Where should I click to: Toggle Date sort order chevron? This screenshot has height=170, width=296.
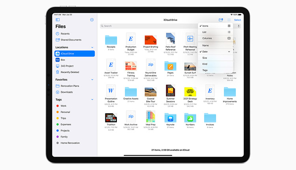(x=229, y=52)
